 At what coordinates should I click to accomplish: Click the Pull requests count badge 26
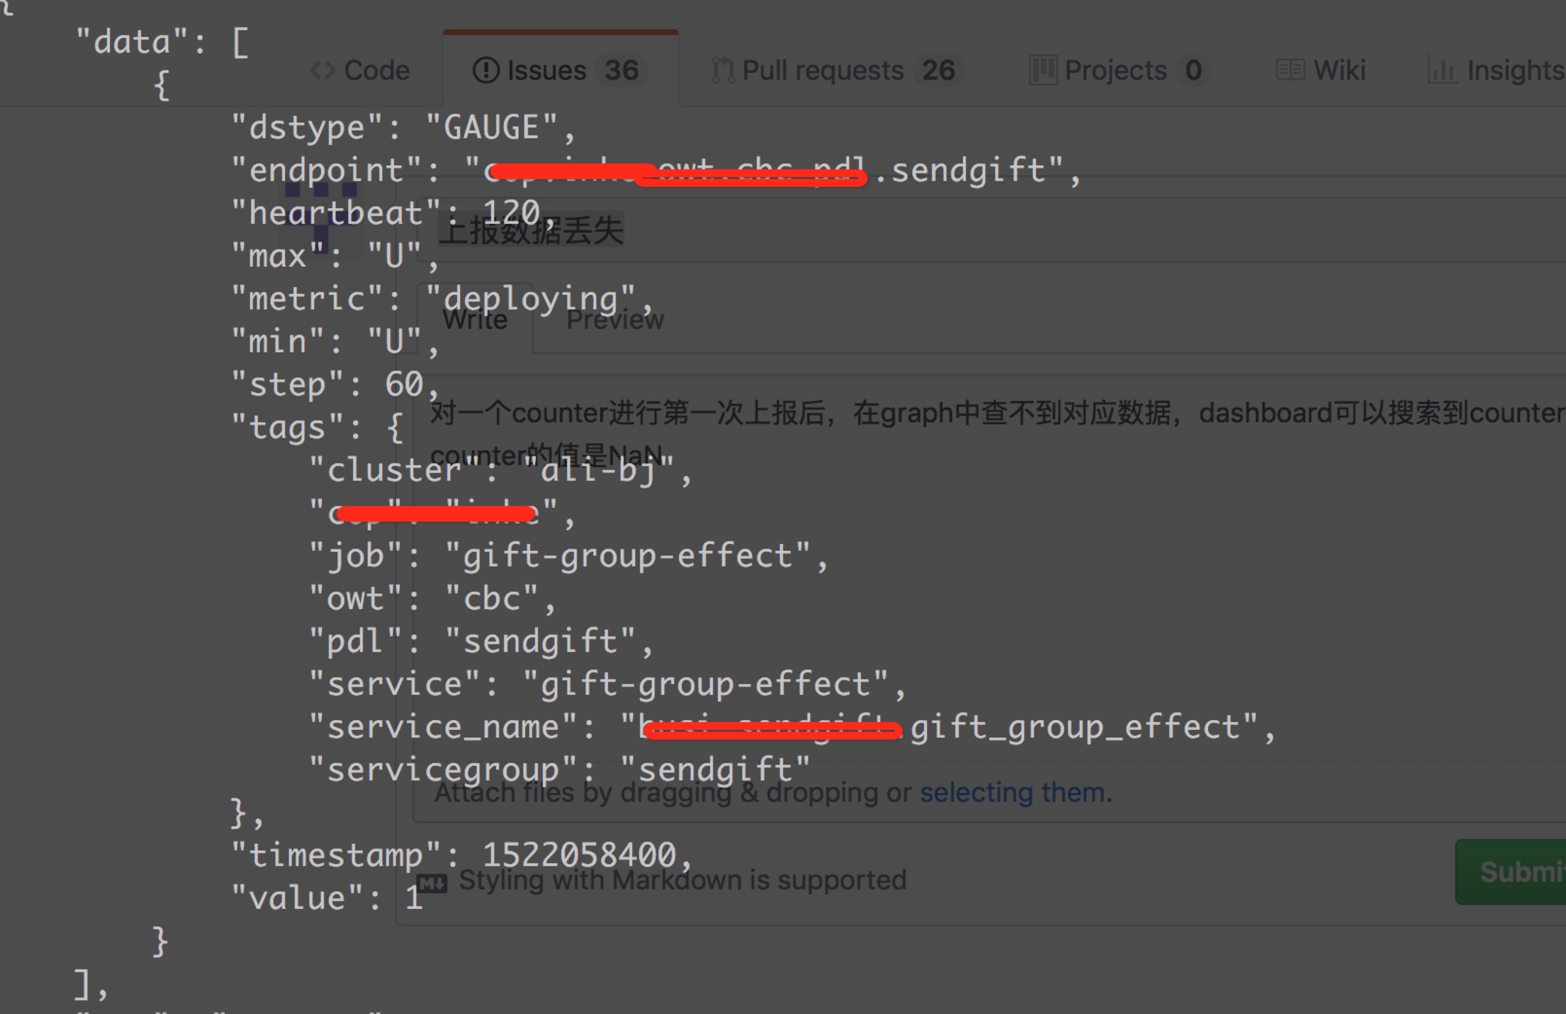click(x=938, y=71)
